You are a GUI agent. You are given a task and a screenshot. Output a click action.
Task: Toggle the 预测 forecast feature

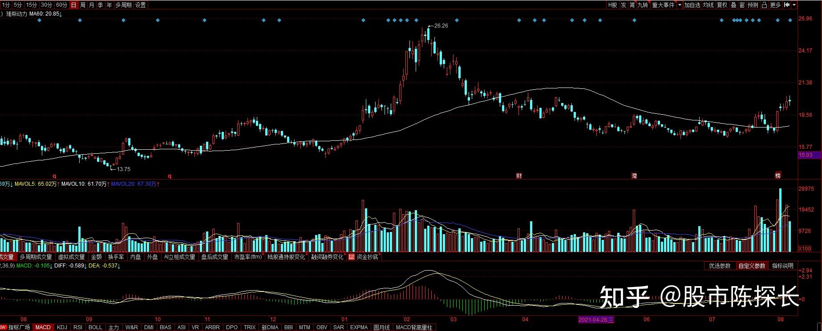click(753, 5)
